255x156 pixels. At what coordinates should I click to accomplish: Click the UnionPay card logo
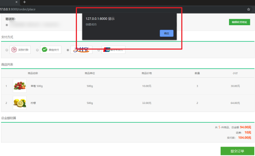click(107, 50)
